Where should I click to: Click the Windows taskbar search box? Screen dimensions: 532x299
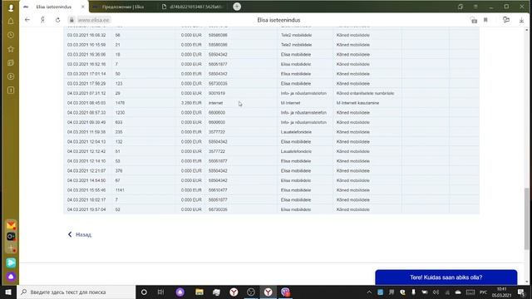tap(76, 292)
